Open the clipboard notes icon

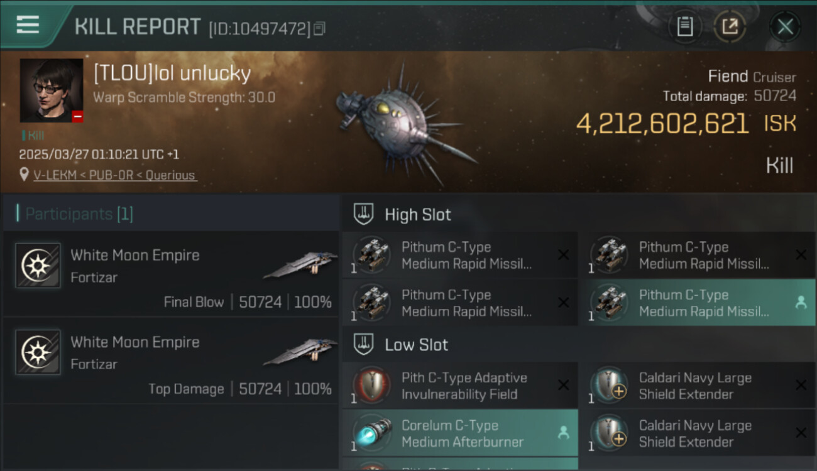click(684, 26)
